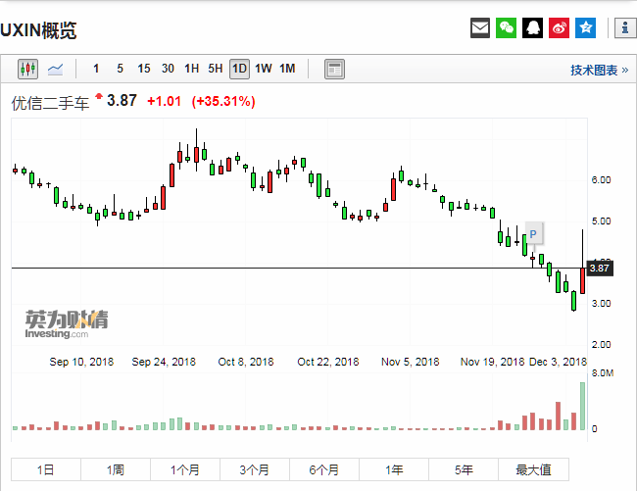The width and height of the screenshot is (637, 491).
Task: Select the 1W interval
Action: click(x=264, y=69)
